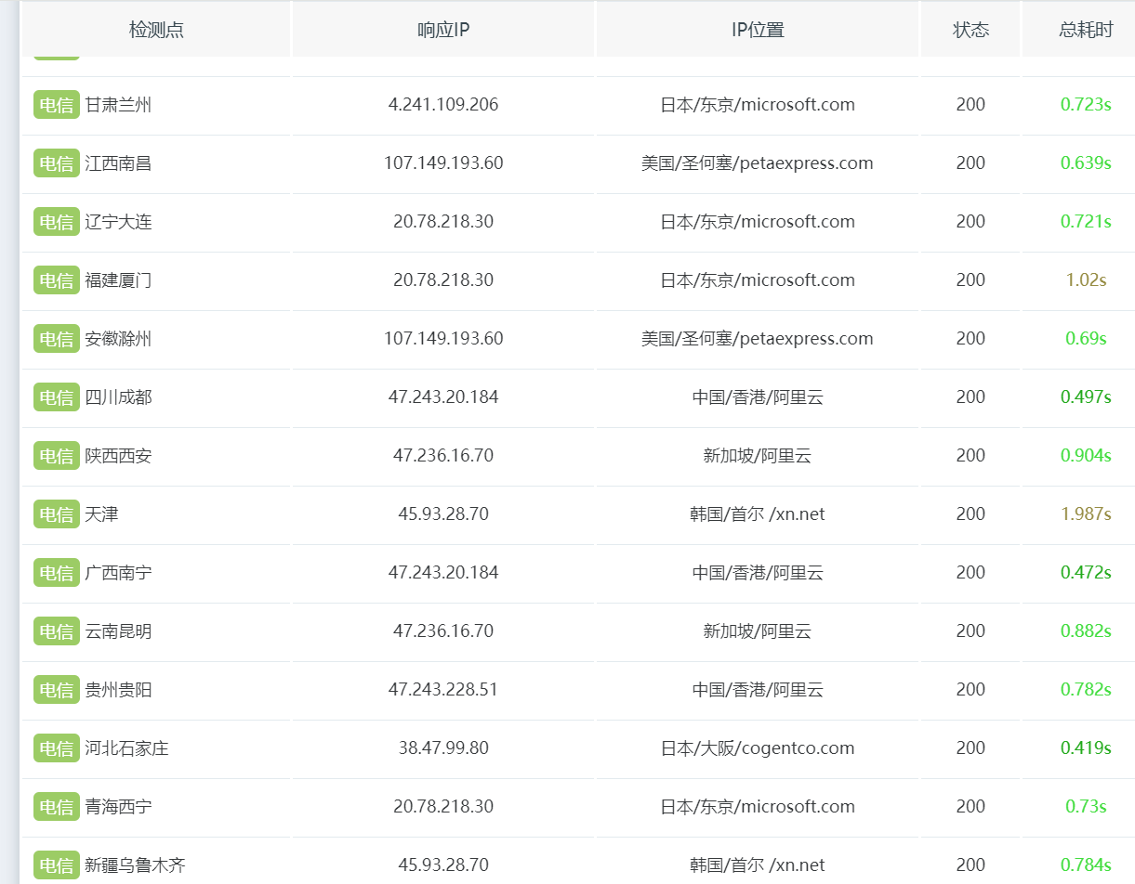1135x884 pixels.
Task: Click the 电信 badge beside 天津
Action: coord(57,514)
